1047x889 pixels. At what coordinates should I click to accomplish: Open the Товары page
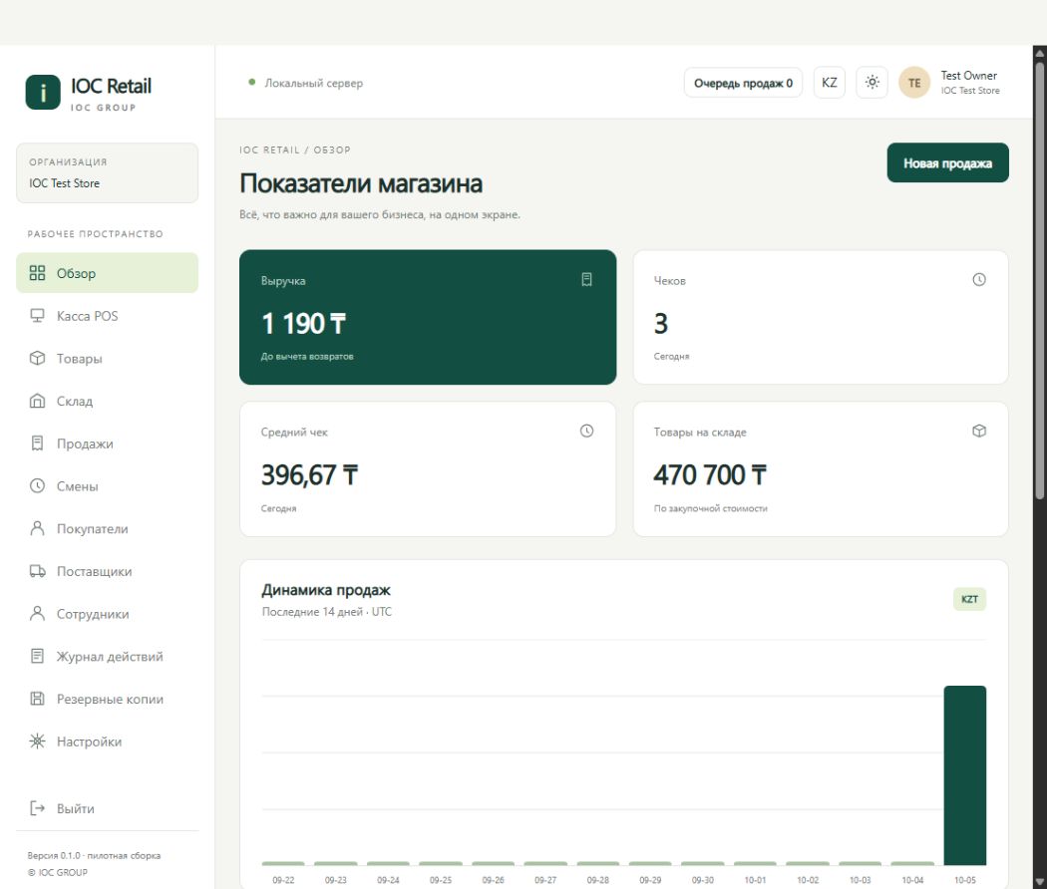[107, 359]
